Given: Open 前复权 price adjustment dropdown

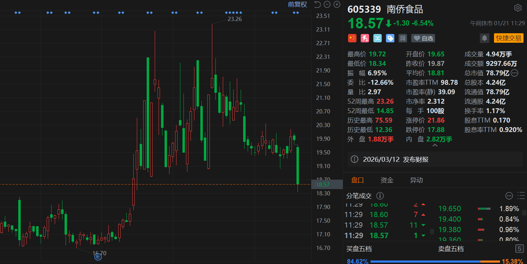Looking at the screenshot, I should pos(297,5).
